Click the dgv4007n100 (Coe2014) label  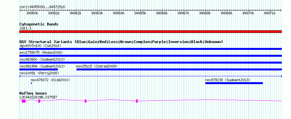coord(40,46)
